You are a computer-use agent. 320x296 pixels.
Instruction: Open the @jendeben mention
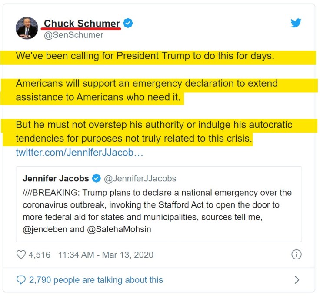click(43, 229)
